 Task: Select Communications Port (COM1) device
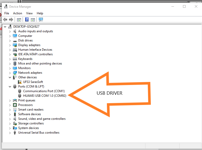pyautogui.click(x=44, y=91)
